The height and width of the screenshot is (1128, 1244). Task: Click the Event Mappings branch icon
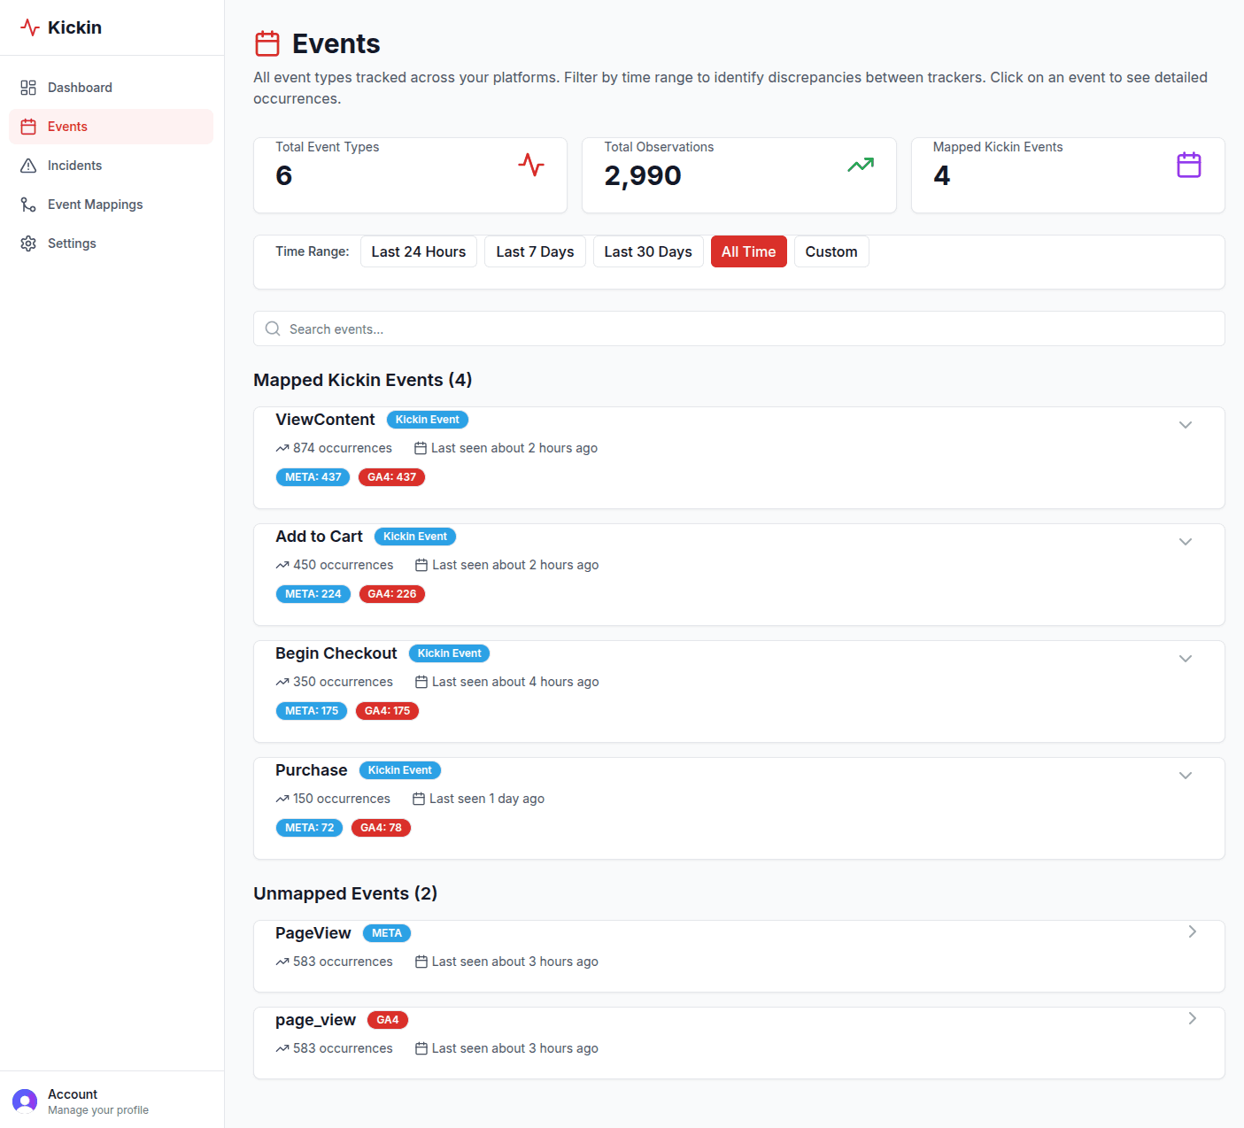[27, 204]
